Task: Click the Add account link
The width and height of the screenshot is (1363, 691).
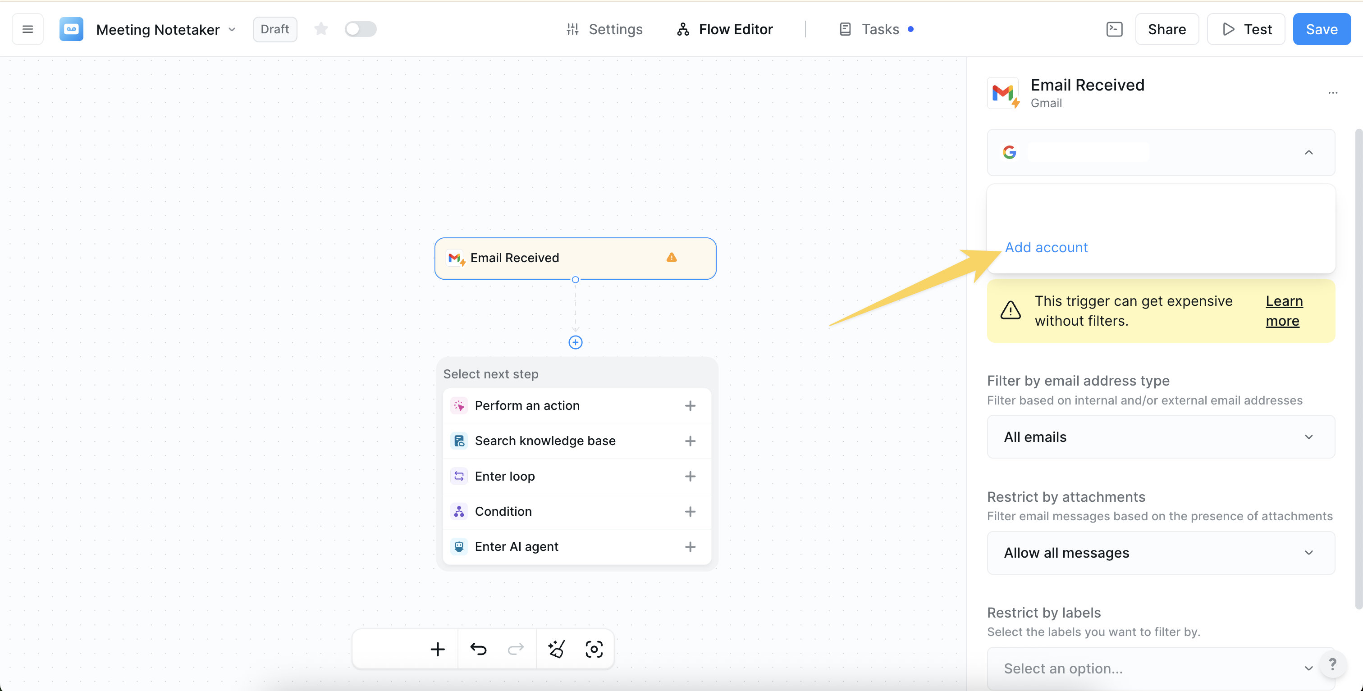Action: pyautogui.click(x=1047, y=247)
